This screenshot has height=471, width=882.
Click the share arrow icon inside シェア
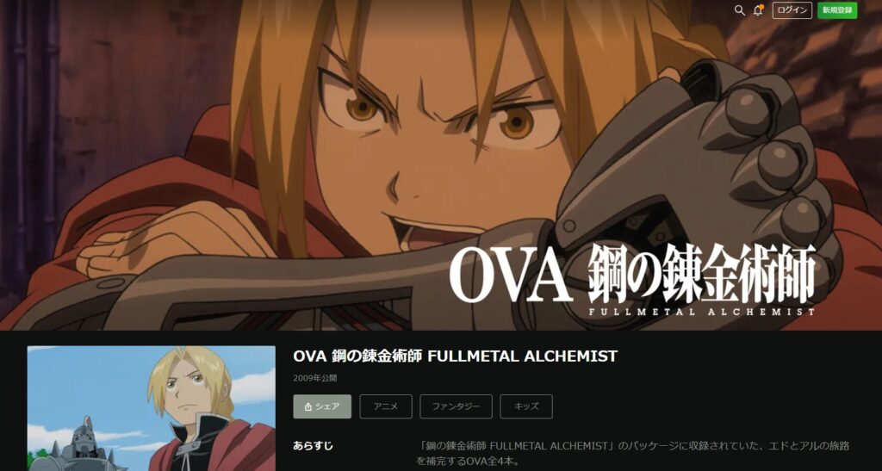[307, 407]
